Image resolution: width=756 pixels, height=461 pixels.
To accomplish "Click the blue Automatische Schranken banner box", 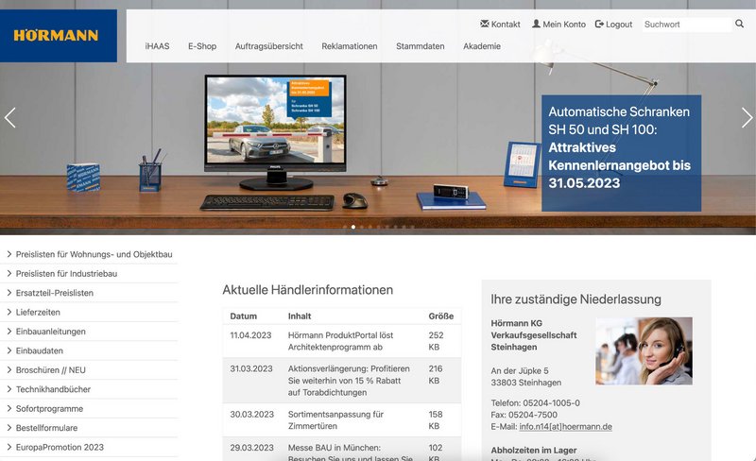I will click(621, 153).
